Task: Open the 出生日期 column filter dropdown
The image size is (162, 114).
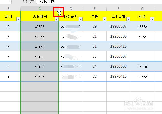Action: [x=128, y=19]
